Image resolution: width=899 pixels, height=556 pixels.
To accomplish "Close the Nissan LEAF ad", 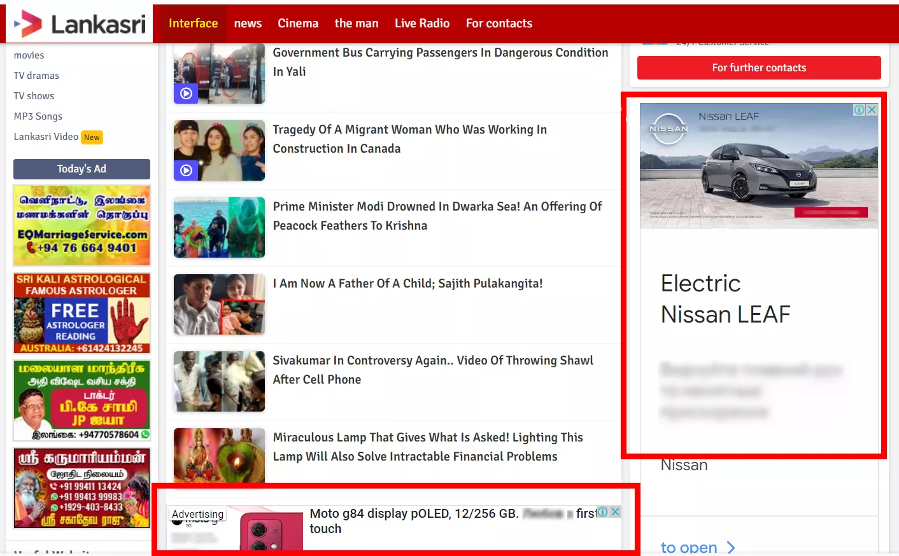I will pos(872,109).
